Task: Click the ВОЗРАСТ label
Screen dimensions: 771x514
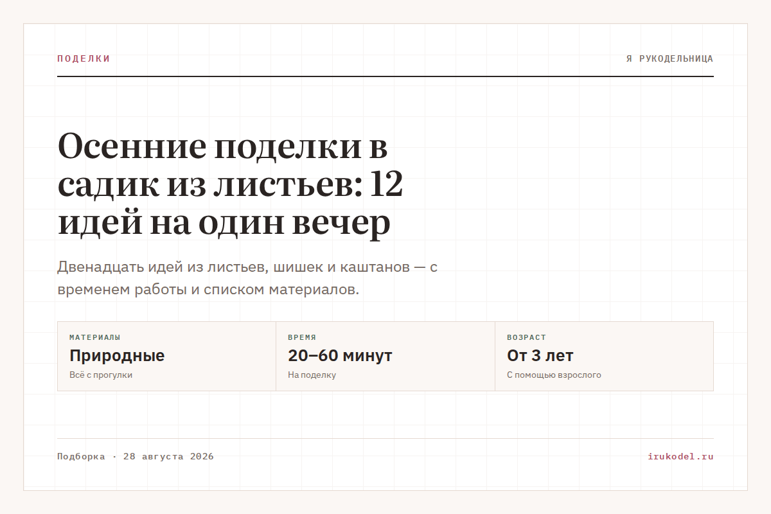Action: pos(526,337)
